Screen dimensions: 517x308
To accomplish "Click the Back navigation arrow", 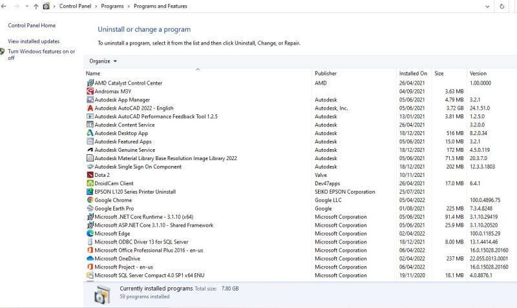I will pos(4,6).
